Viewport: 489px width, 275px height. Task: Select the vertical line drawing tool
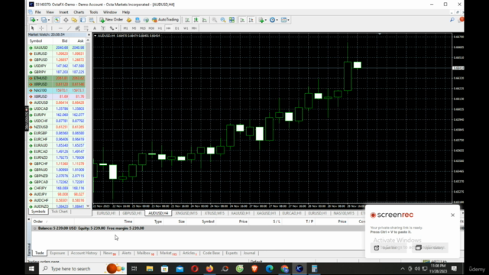pyautogui.click(x=52, y=28)
